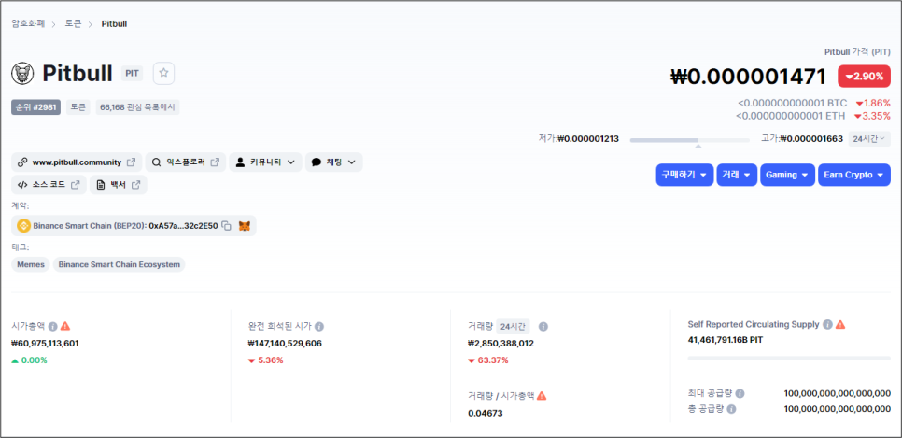Click the price ₩0.000001471
The height and width of the screenshot is (438, 902).
749,78
